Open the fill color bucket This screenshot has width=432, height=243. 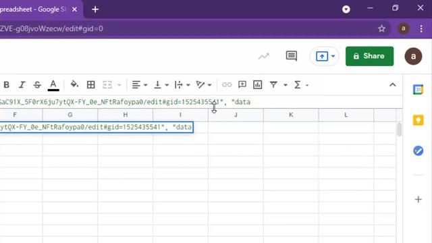coord(74,84)
